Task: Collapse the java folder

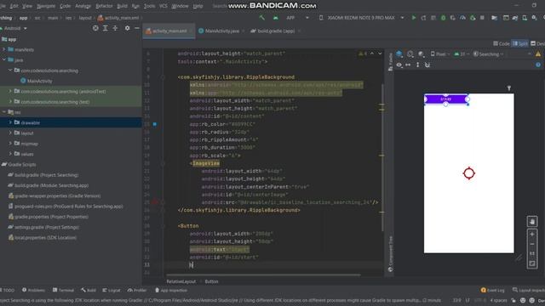Action: click(3, 60)
